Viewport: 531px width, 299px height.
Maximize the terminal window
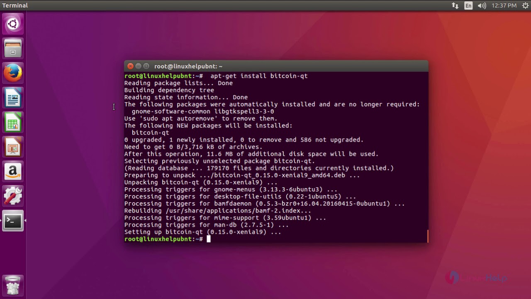click(146, 66)
